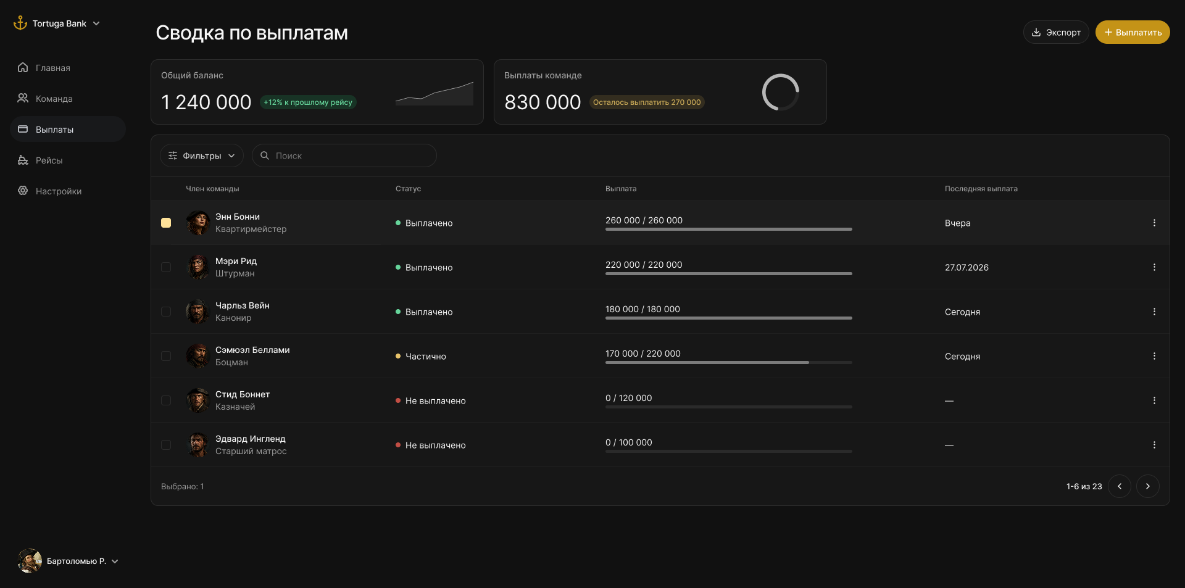This screenshot has width=1185, height=588.
Task: Open the kebab menu for Чарльз Вейн
Action: (x=1154, y=312)
